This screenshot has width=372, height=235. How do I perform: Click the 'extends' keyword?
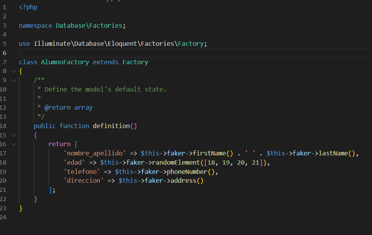tap(106, 62)
